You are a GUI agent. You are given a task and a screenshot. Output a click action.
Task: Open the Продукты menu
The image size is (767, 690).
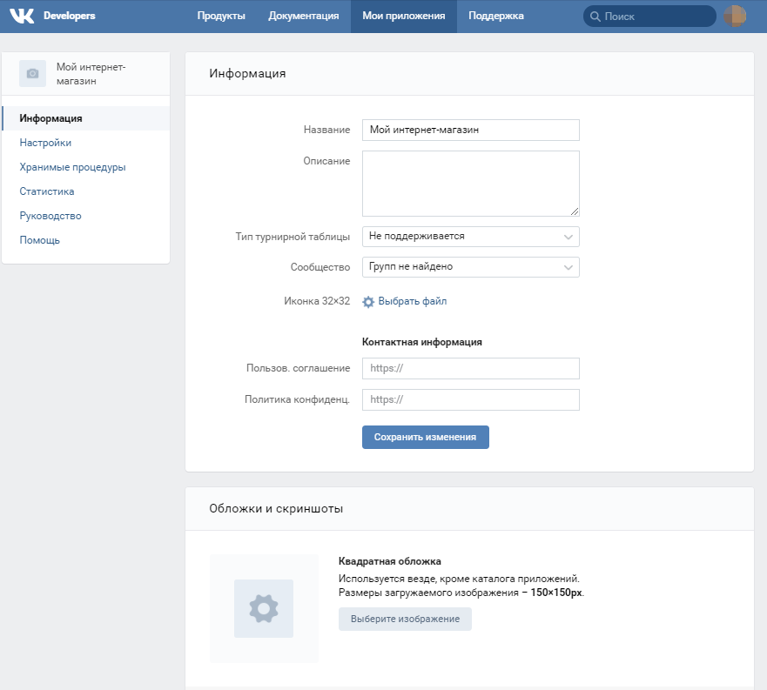click(221, 16)
